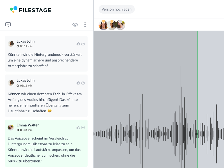The width and height of the screenshot is (224, 168).
Task: Click the Version hochladen button
Action: [117, 9]
